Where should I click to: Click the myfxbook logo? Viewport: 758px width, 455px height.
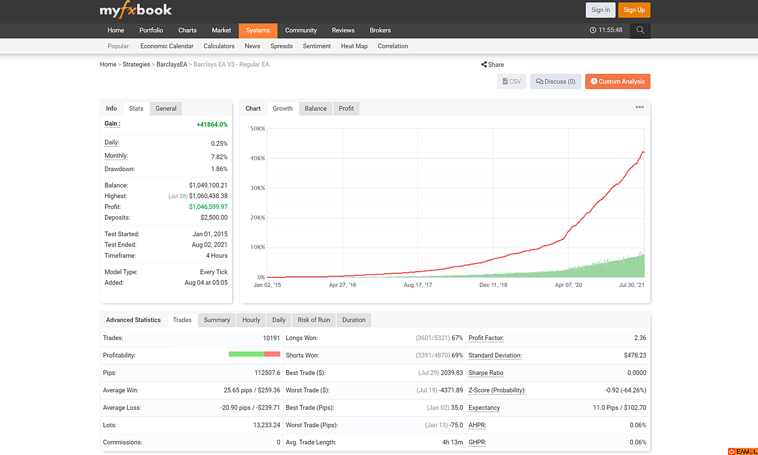click(x=135, y=10)
